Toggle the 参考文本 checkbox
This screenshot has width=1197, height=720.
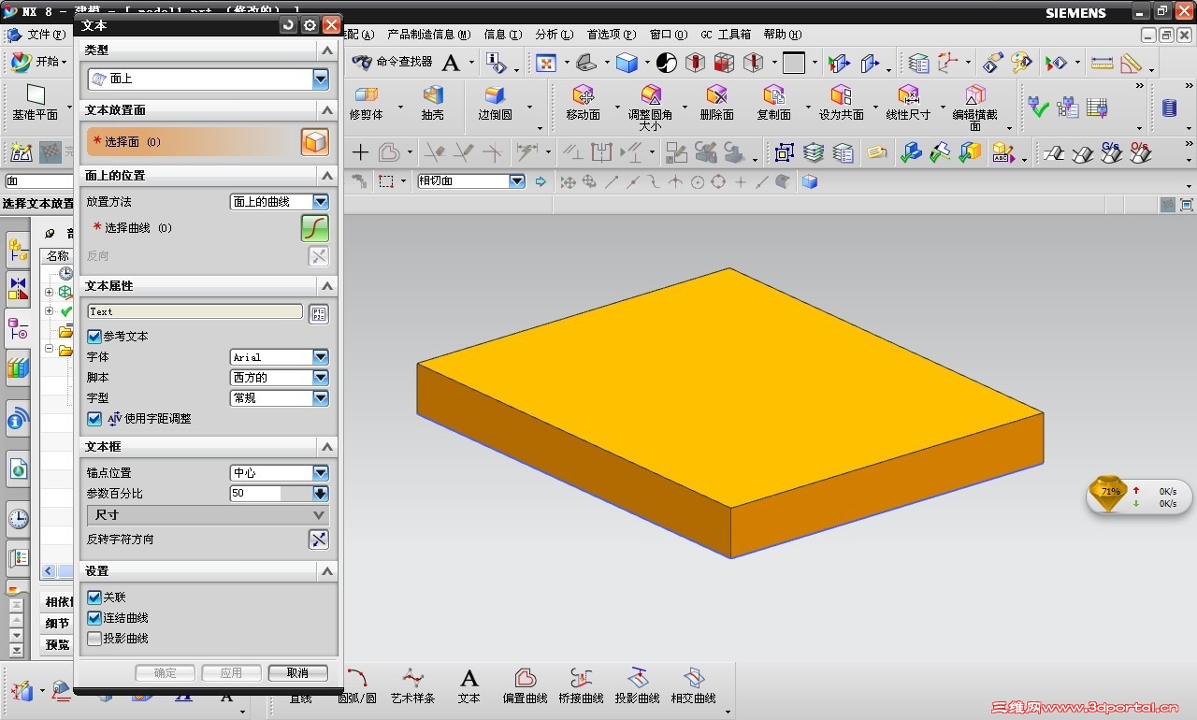pos(94,336)
